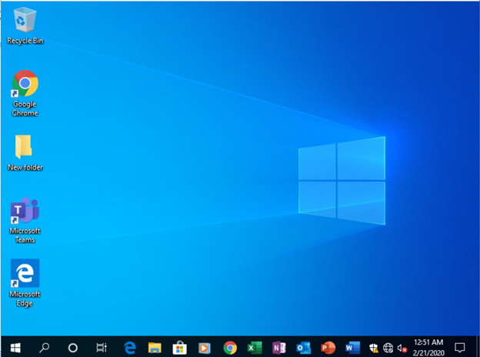Open Excel from the taskbar
The image size is (480, 357).
point(255,348)
